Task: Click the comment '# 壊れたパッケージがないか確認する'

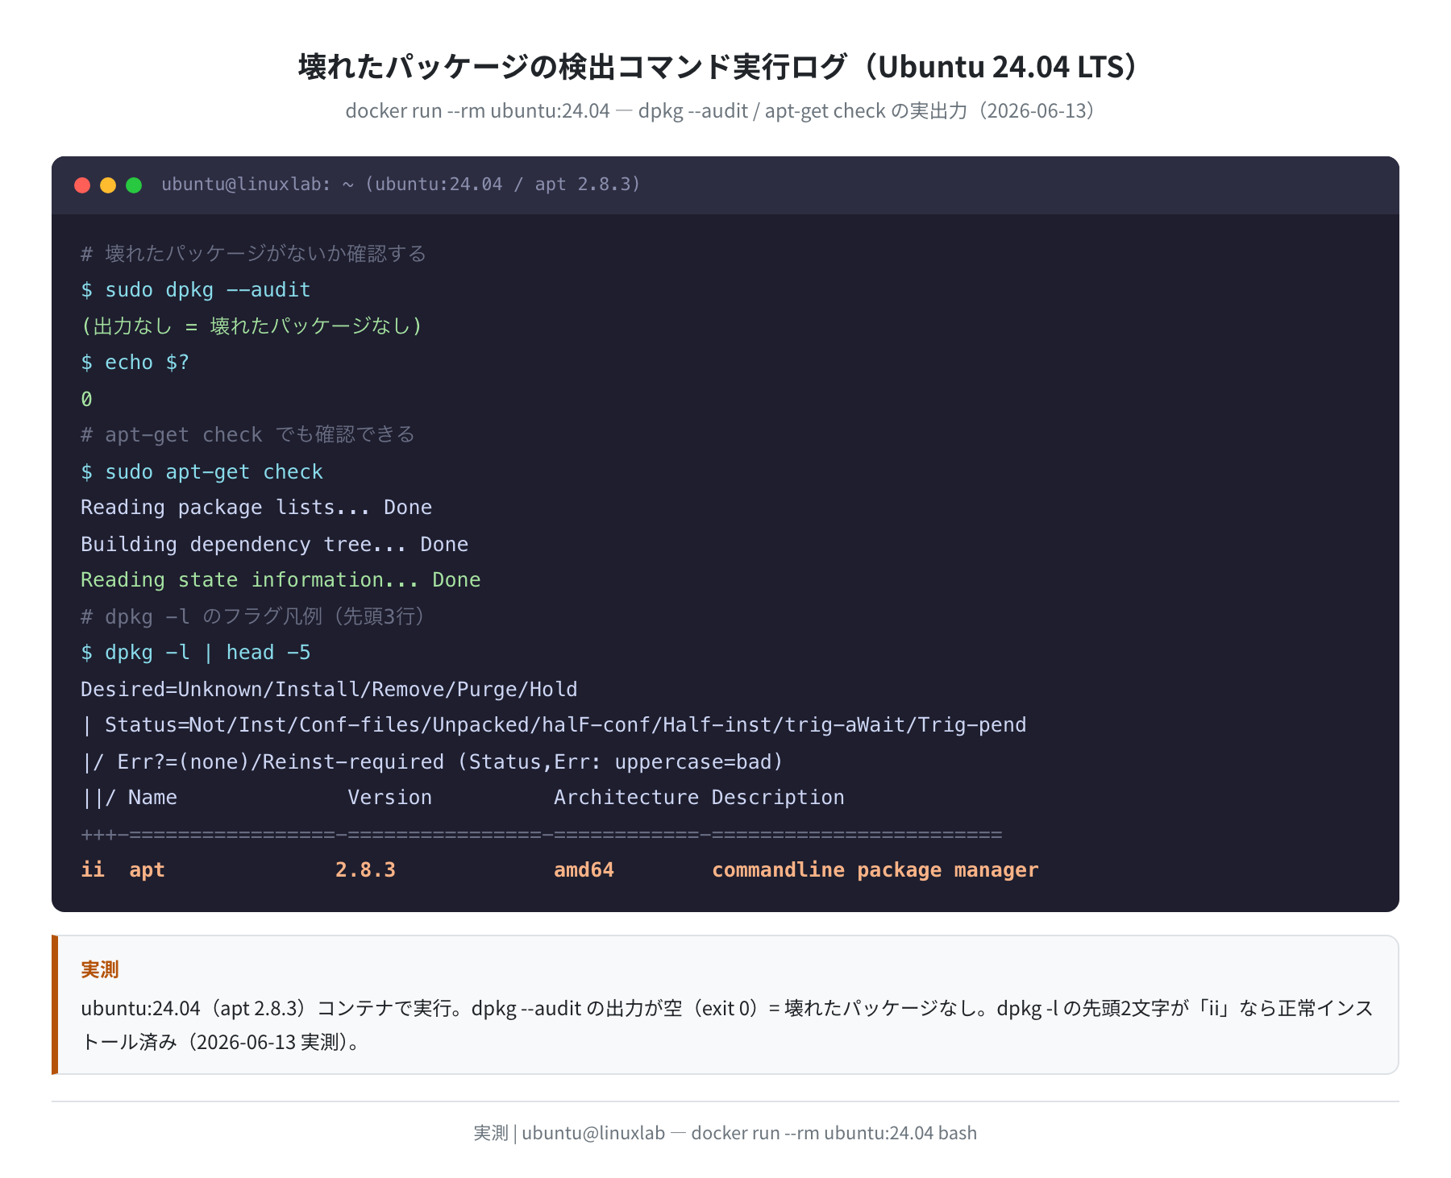Action: click(253, 254)
